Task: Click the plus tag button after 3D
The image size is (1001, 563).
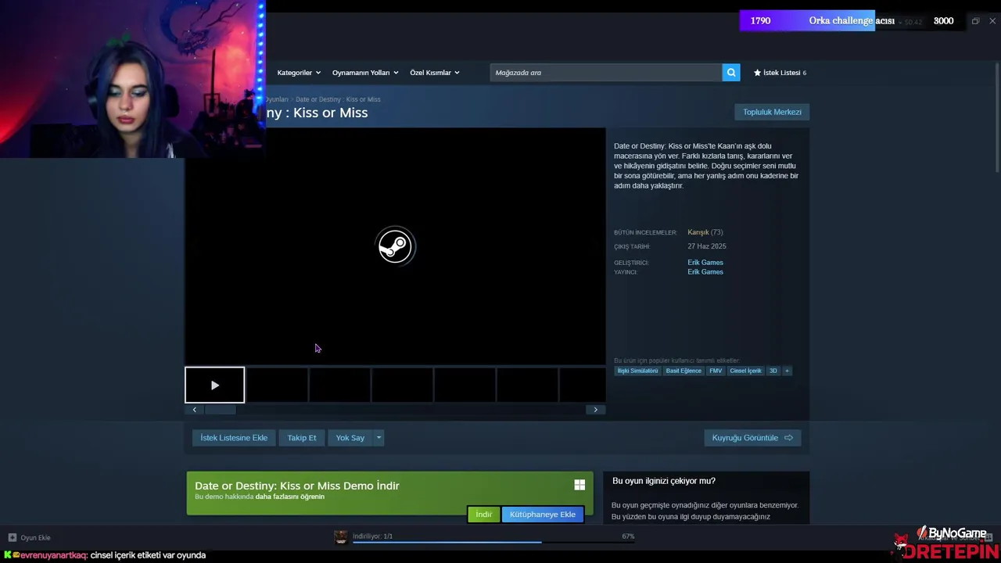Action: [x=787, y=371]
